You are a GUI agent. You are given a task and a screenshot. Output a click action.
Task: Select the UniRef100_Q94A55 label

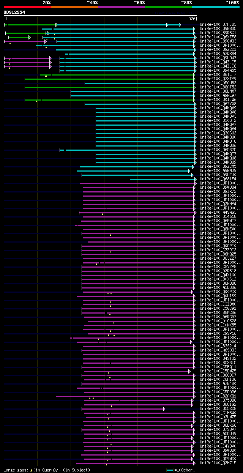pyautogui.click(x=218, y=70)
